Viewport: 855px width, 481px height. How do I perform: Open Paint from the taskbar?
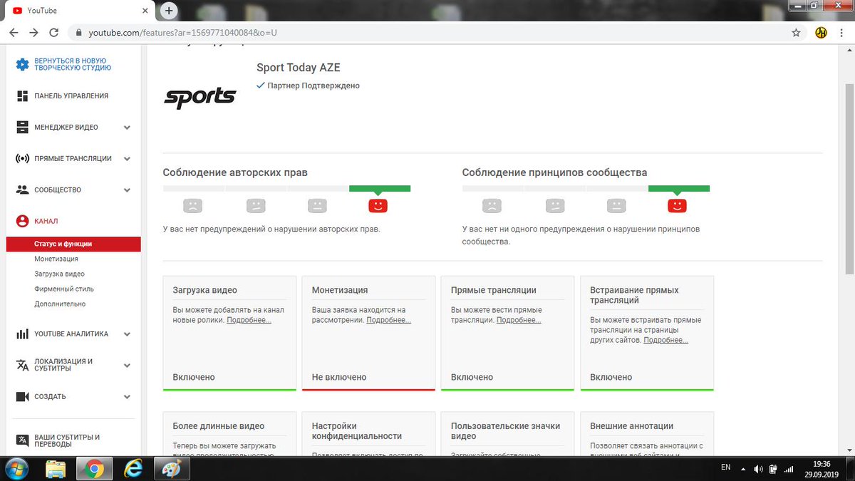click(172, 469)
